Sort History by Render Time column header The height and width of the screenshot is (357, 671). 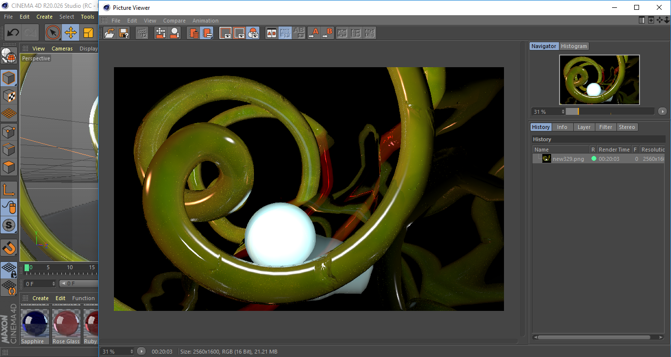[x=614, y=150]
